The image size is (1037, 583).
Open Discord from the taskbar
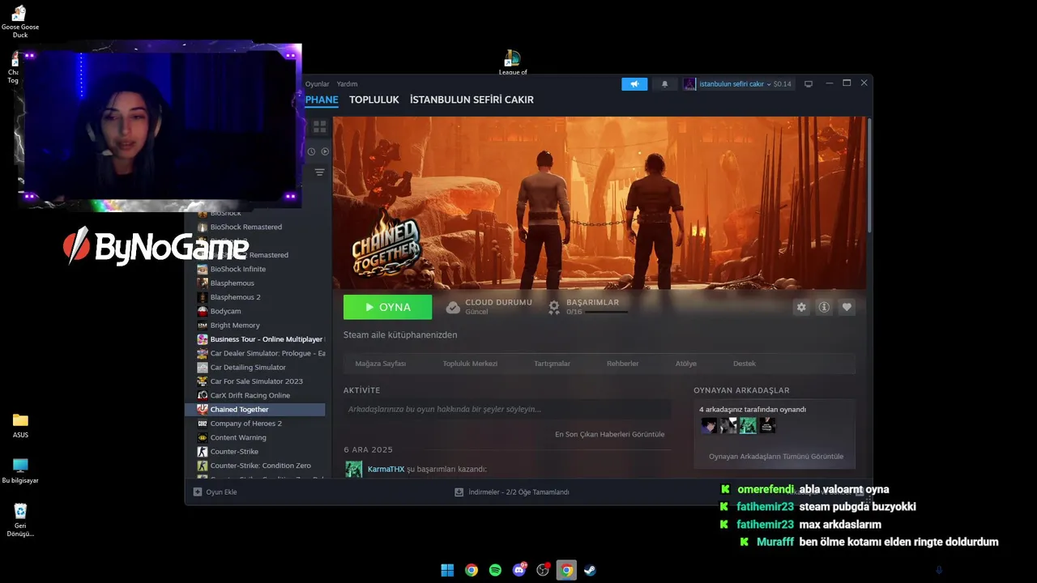[x=519, y=570]
